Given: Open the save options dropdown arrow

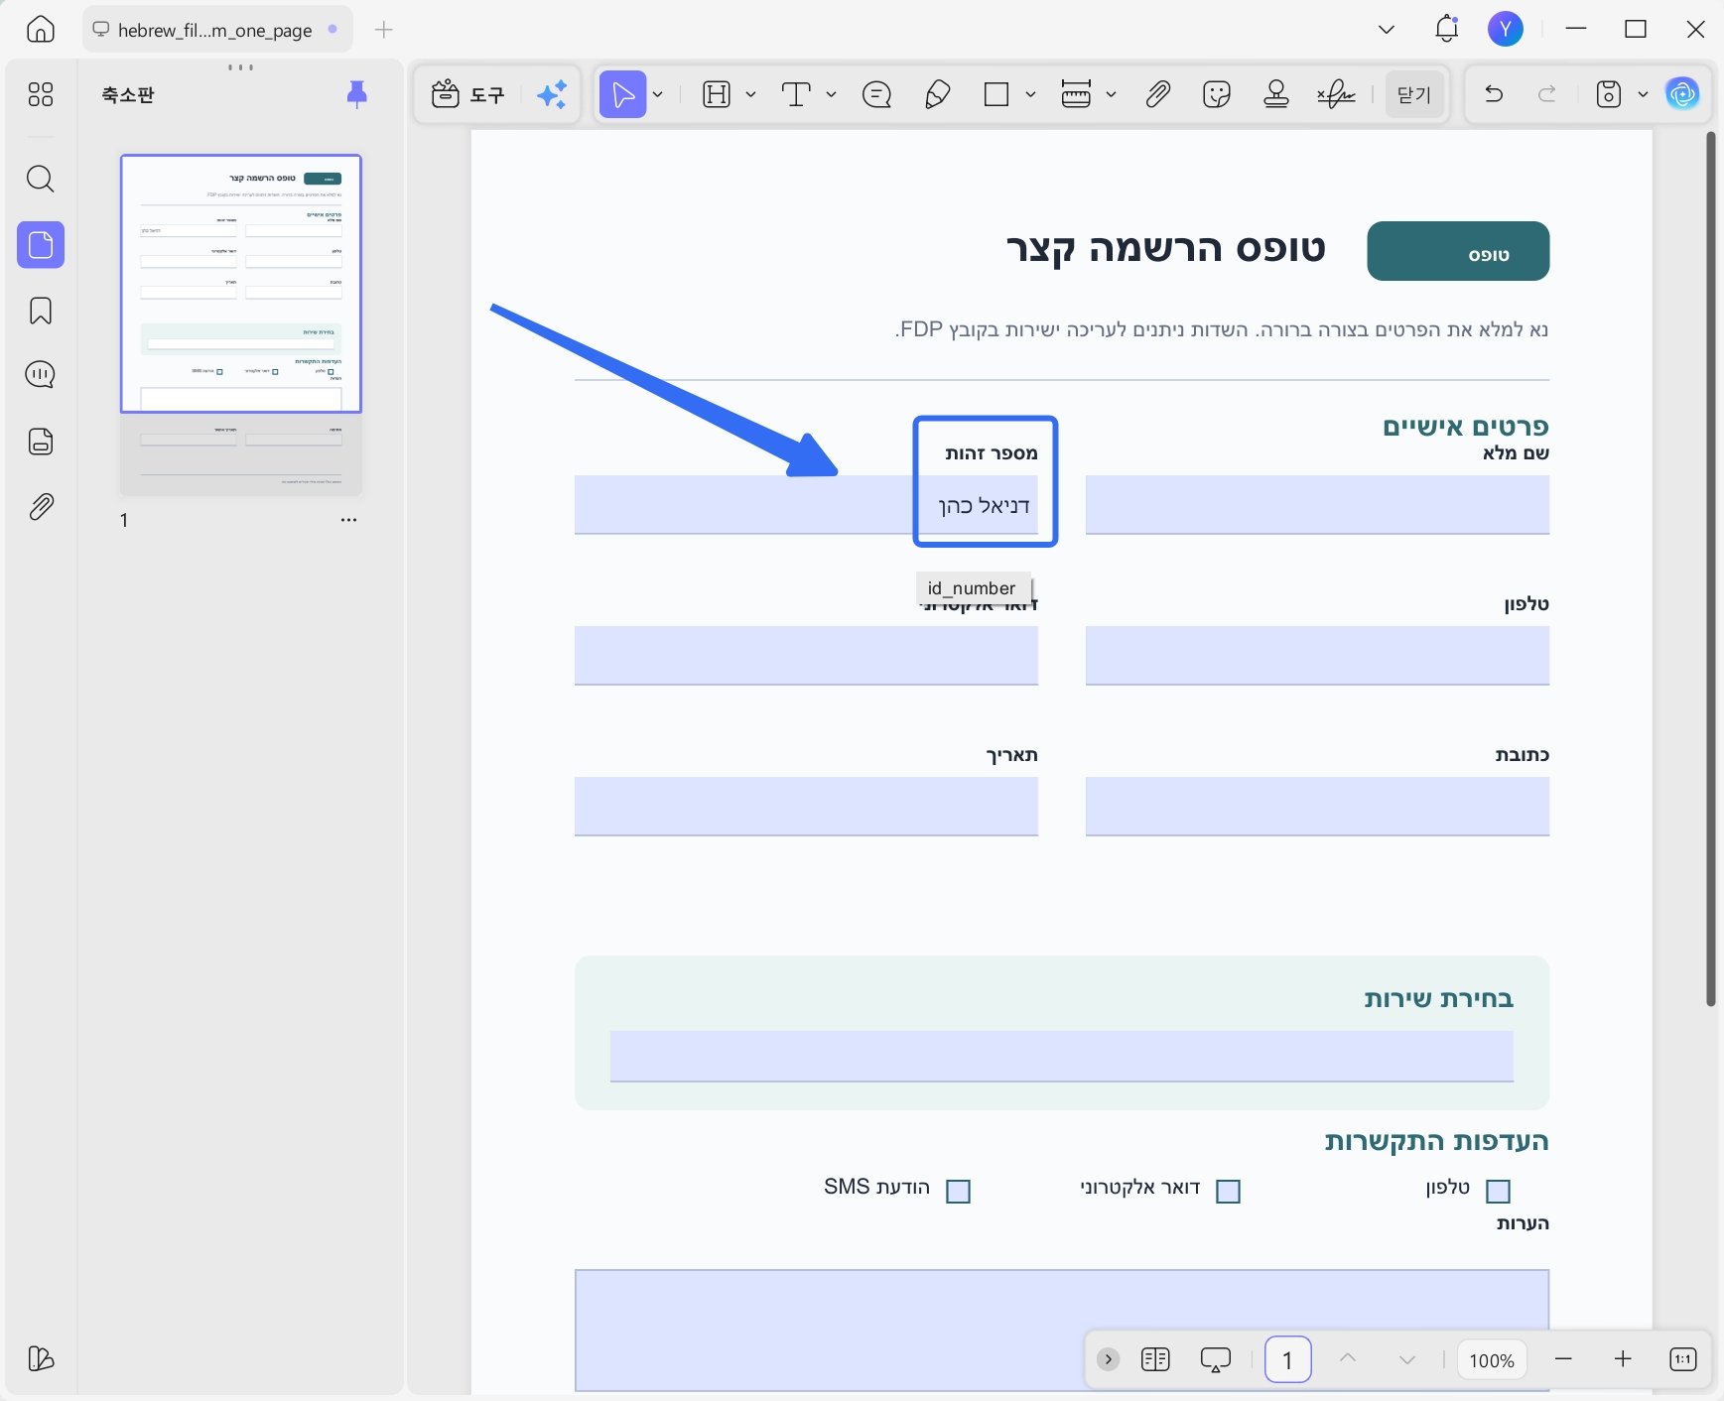Looking at the screenshot, I should (x=1644, y=94).
